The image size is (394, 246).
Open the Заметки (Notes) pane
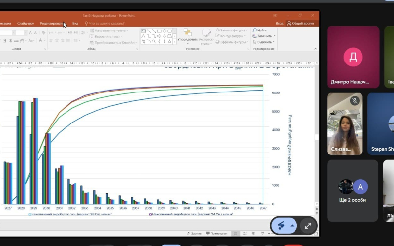[x=195, y=233]
